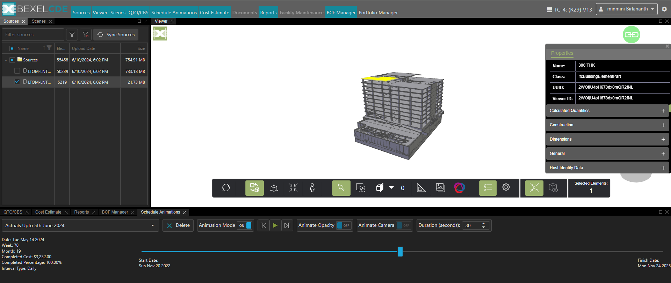Click the walk mode person icon
671x283 pixels.
coord(312,188)
